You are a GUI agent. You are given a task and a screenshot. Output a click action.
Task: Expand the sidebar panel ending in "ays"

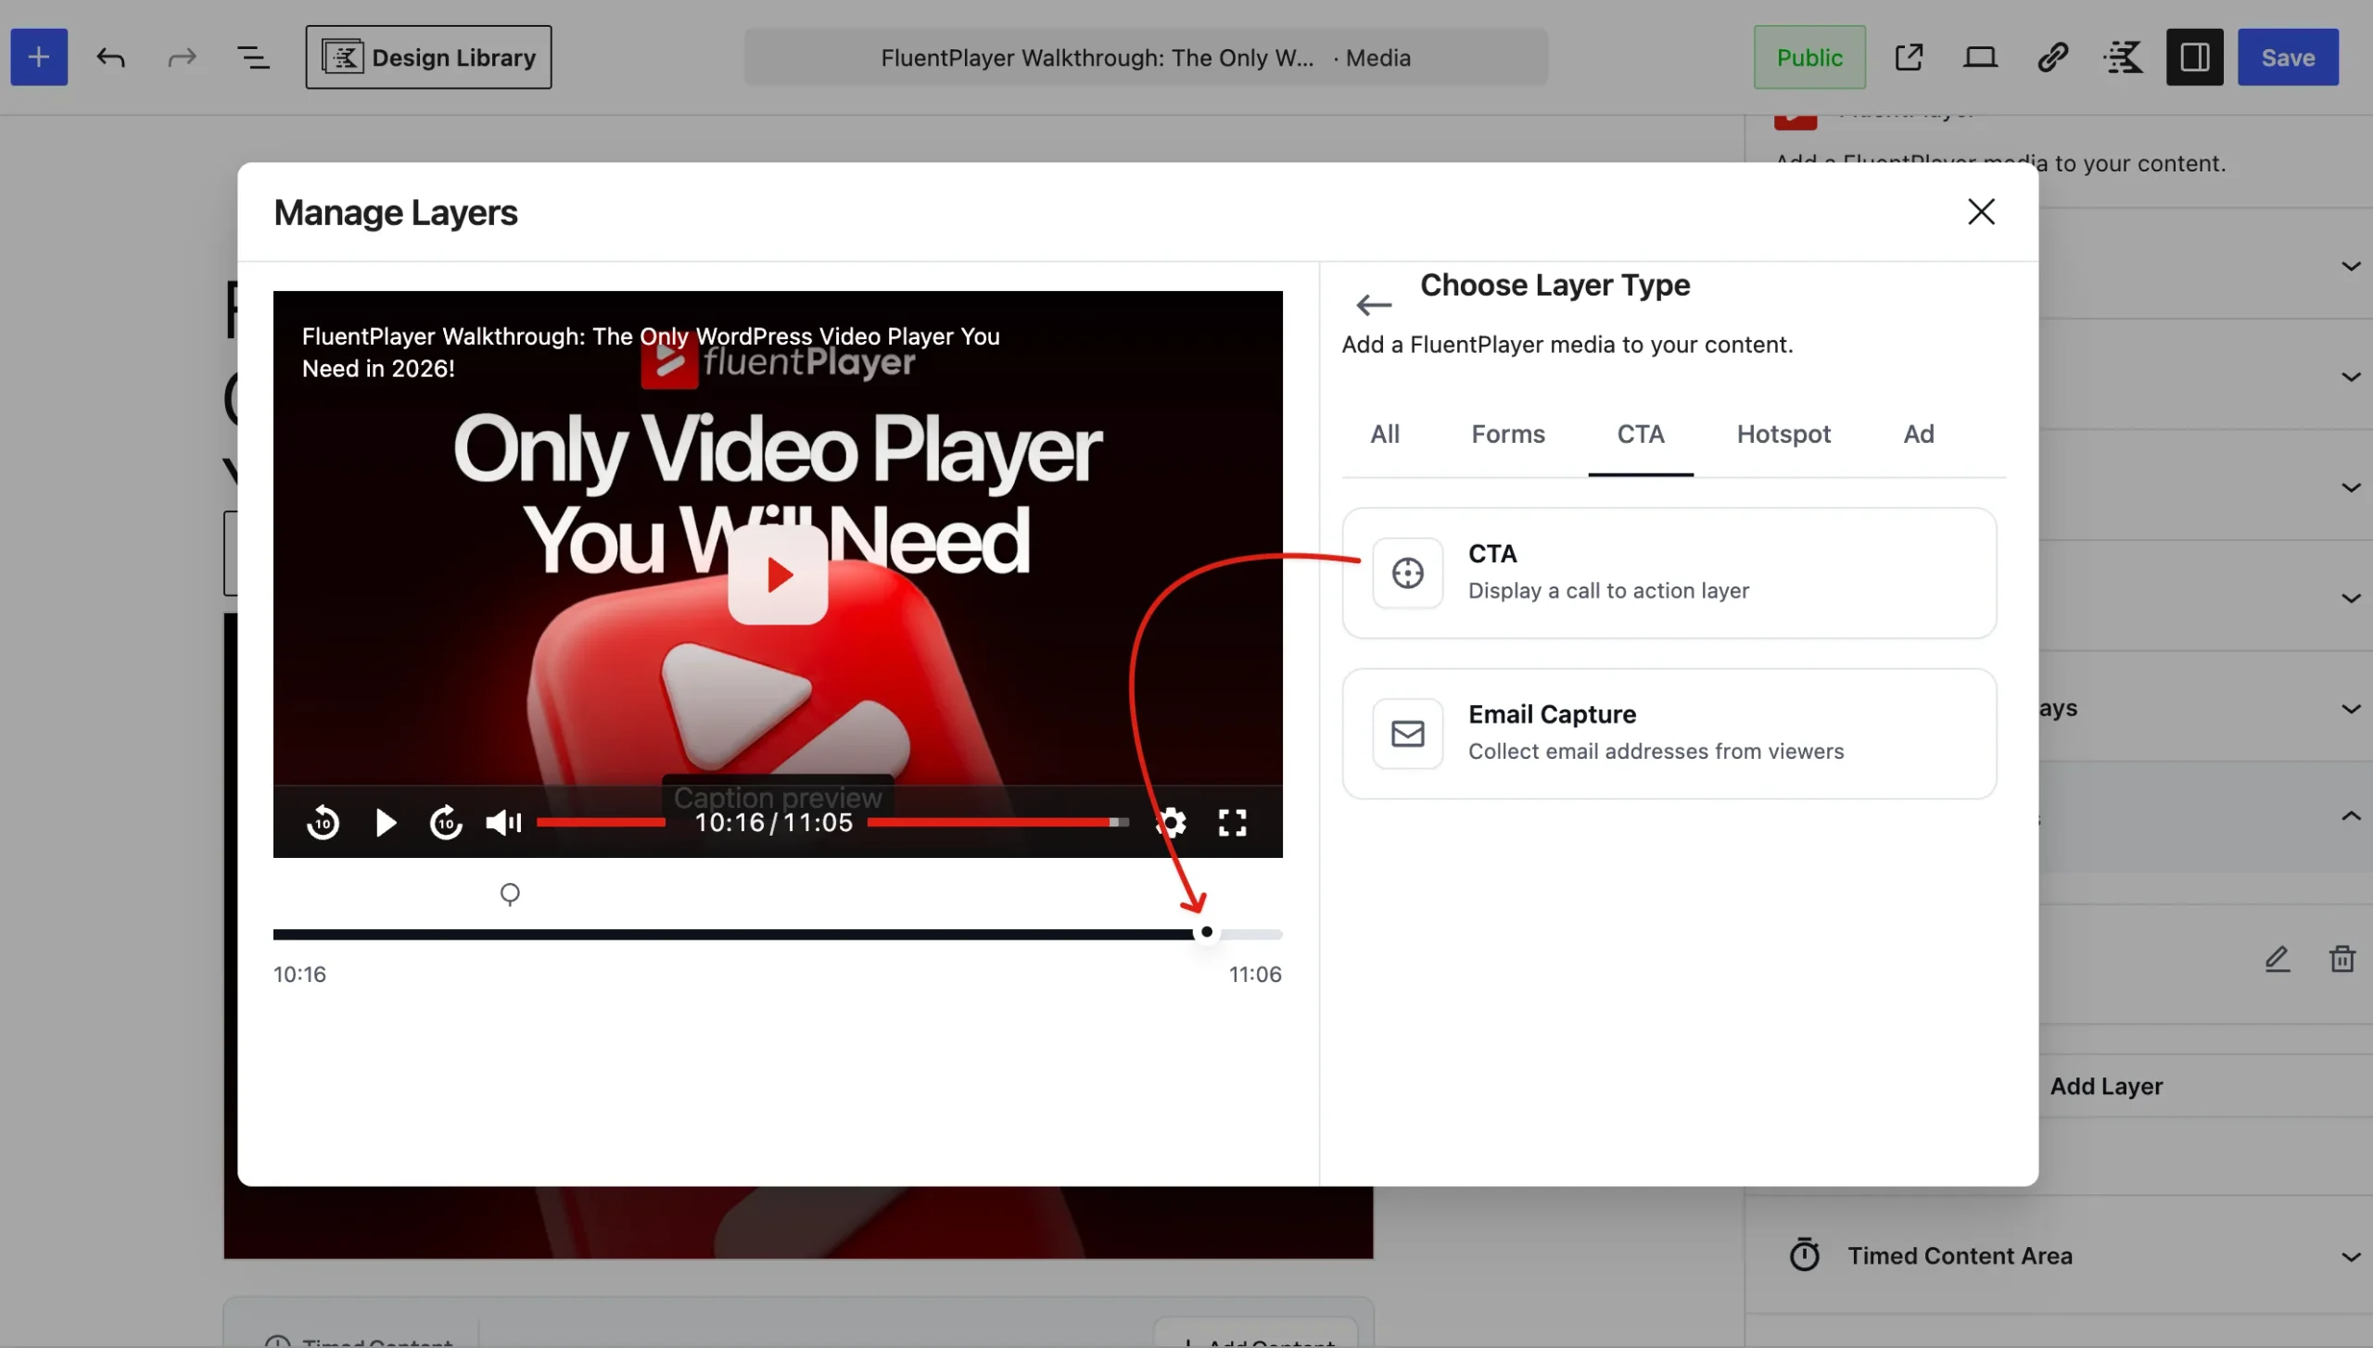[2351, 710]
